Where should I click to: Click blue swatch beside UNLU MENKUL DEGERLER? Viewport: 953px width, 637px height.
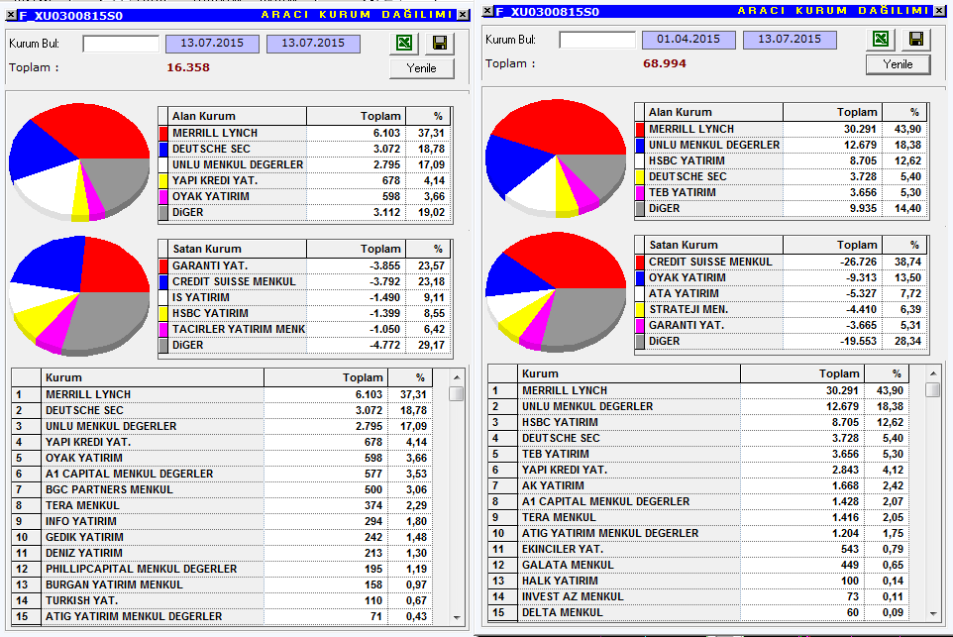(x=639, y=146)
